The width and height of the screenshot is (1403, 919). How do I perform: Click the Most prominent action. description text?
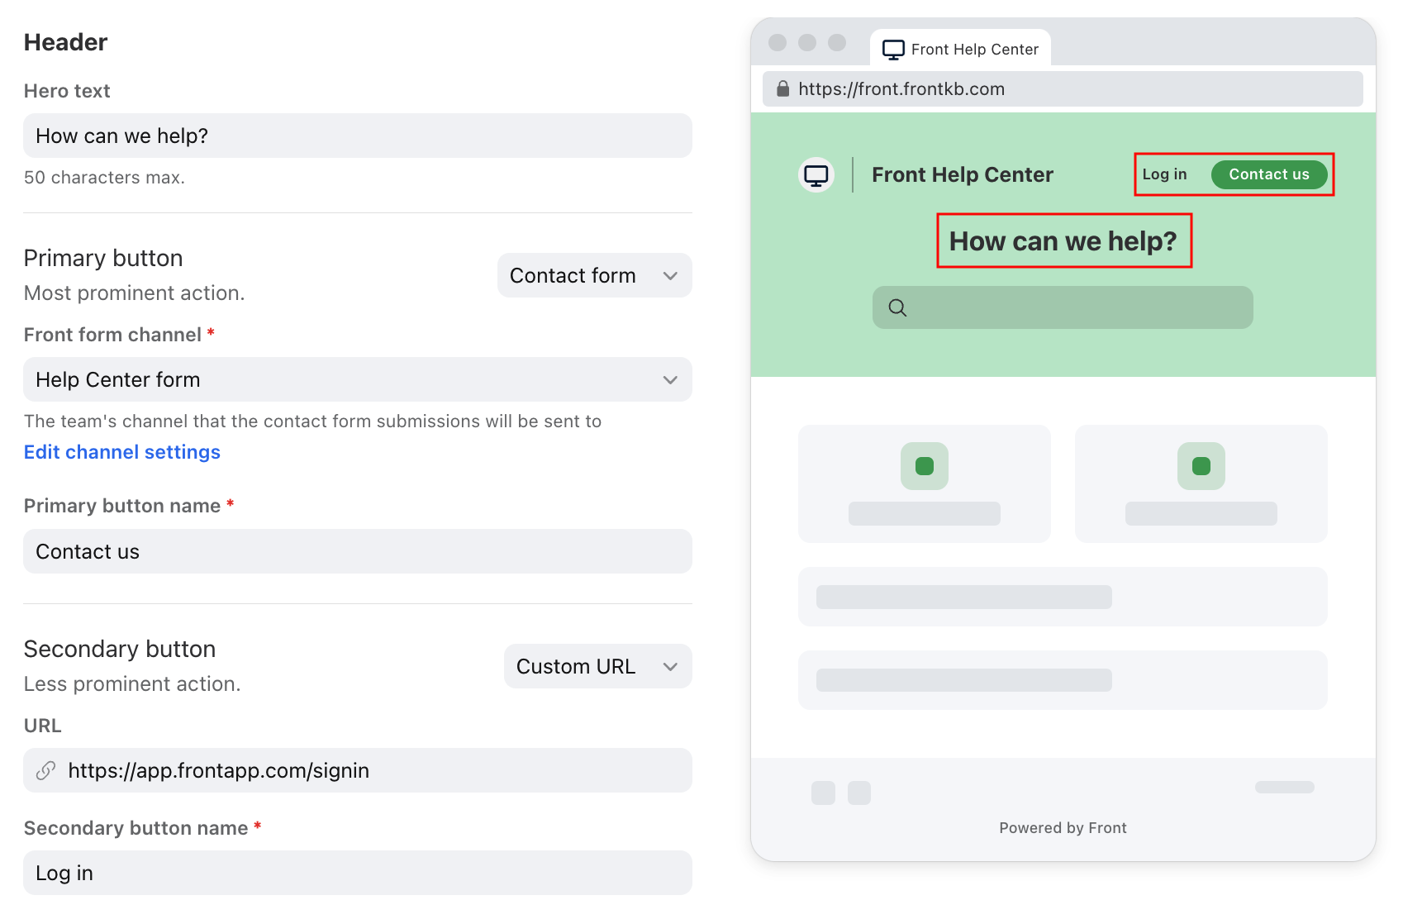pyautogui.click(x=135, y=293)
